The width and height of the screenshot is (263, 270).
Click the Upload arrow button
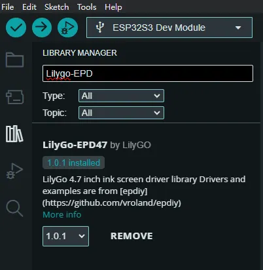pyautogui.click(x=42, y=28)
